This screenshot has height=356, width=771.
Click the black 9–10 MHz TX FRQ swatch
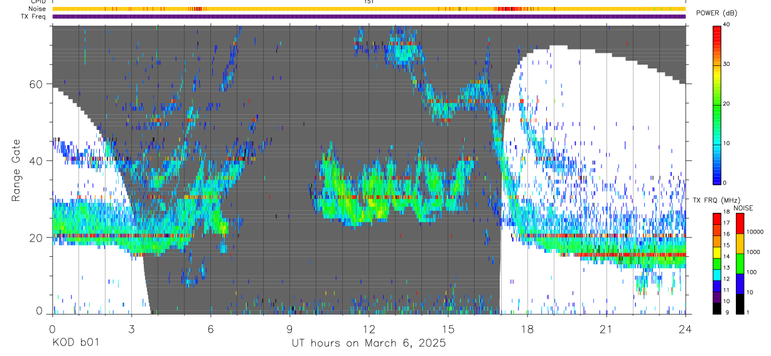(716, 308)
